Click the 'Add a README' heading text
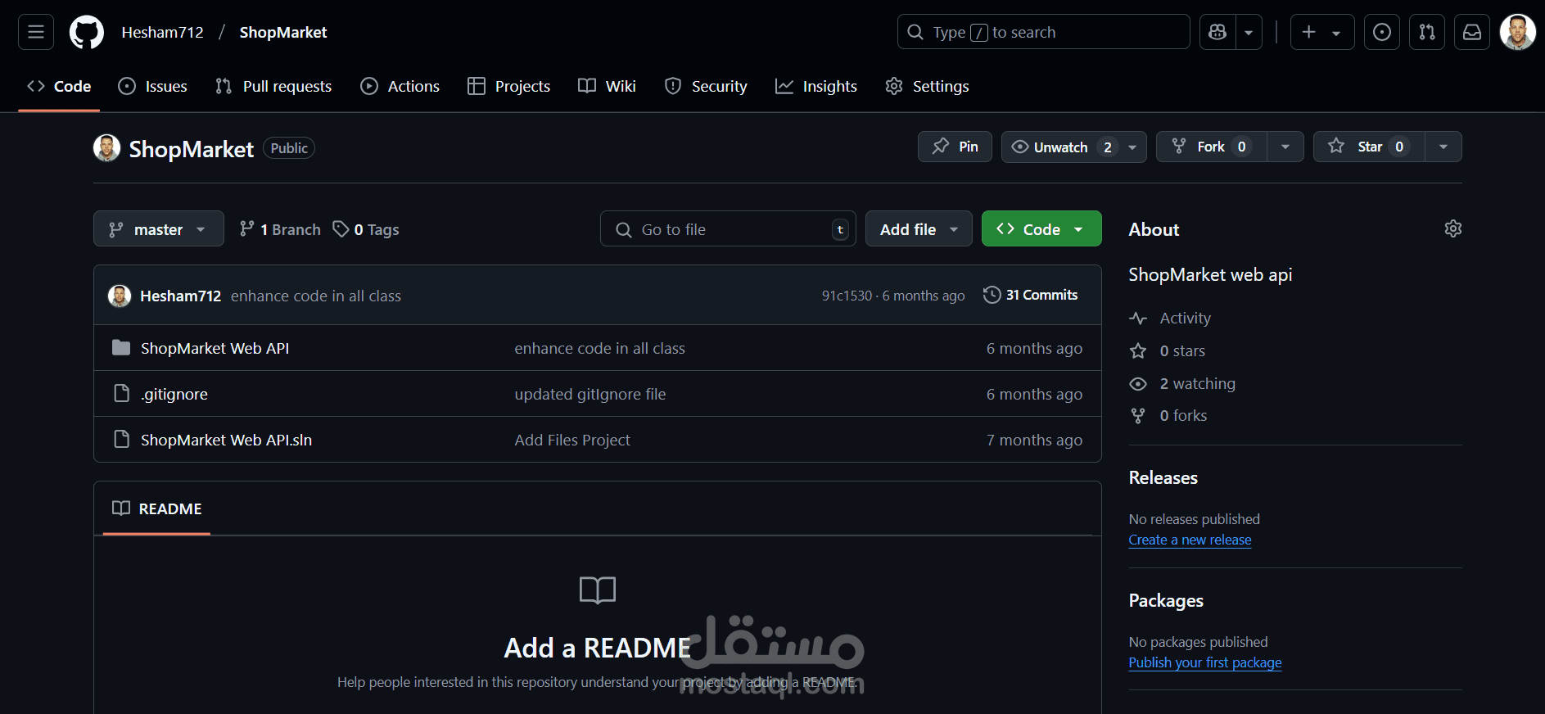The image size is (1545, 714). point(598,648)
